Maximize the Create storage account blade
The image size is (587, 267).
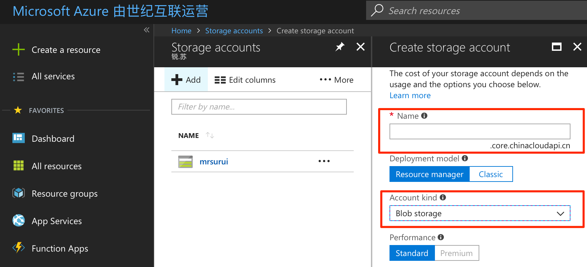click(557, 47)
